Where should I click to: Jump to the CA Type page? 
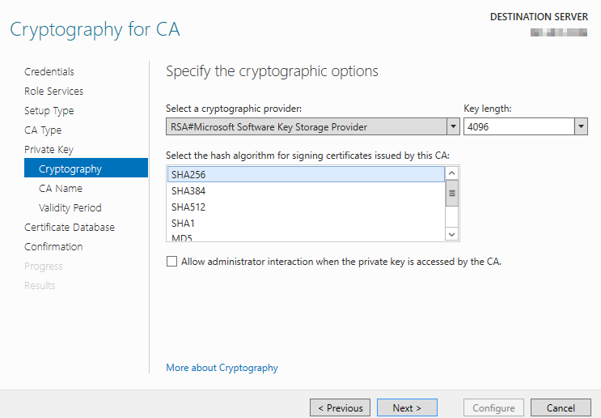point(43,130)
